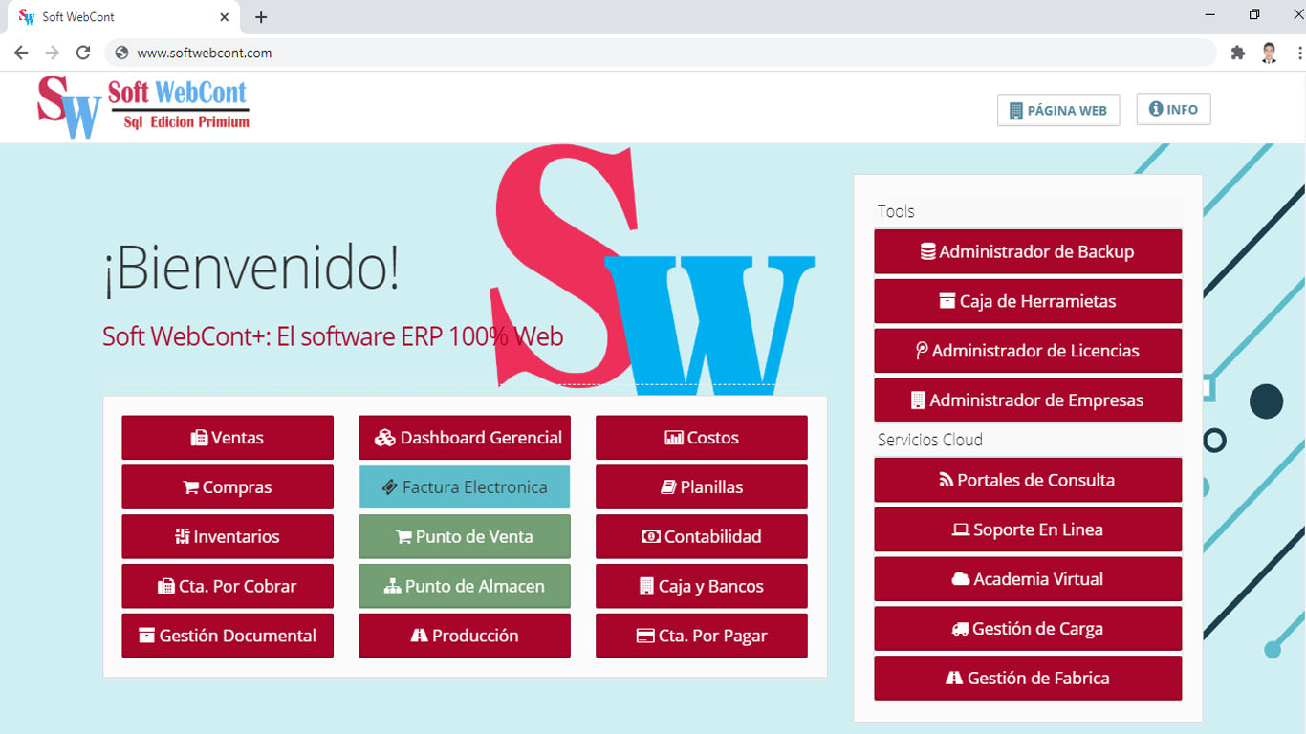Click the browser reload icon

pyautogui.click(x=83, y=53)
